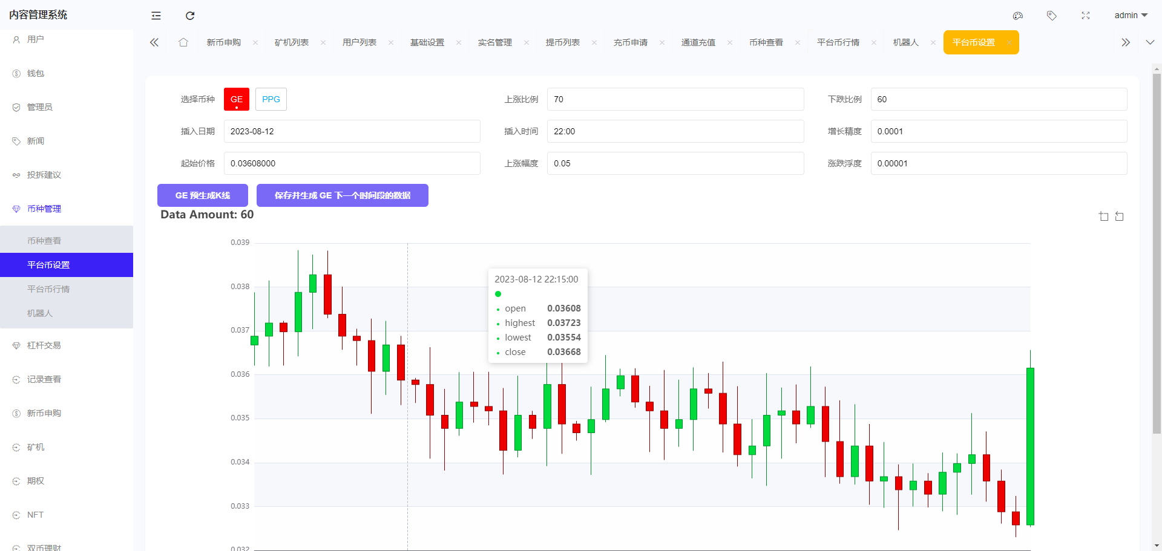Reset chart zoom with the restore icon
The width and height of the screenshot is (1162, 551).
point(1120,216)
